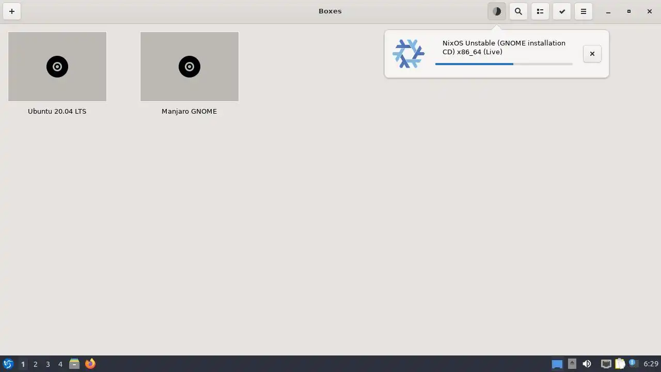Click the NixOS Unstable download title text

[x=504, y=48]
